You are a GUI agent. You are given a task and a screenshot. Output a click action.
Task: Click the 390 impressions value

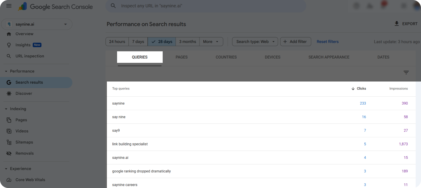pos(405,103)
